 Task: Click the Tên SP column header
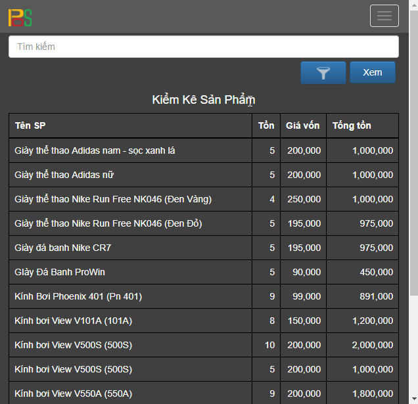(x=30, y=125)
